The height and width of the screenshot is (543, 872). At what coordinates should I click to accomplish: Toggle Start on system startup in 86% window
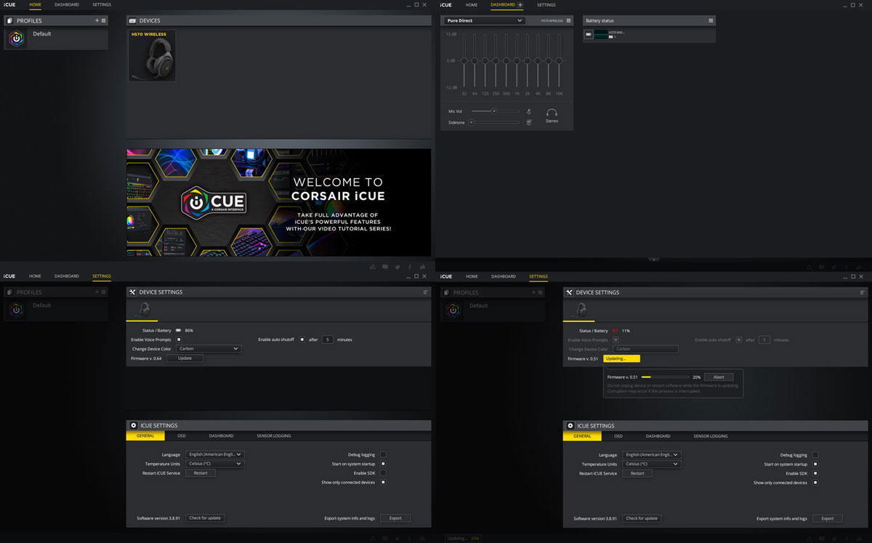pyautogui.click(x=383, y=464)
